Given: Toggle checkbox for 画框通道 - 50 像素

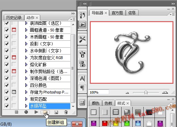Looking at the screenshot, I should click(x=7, y=30).
